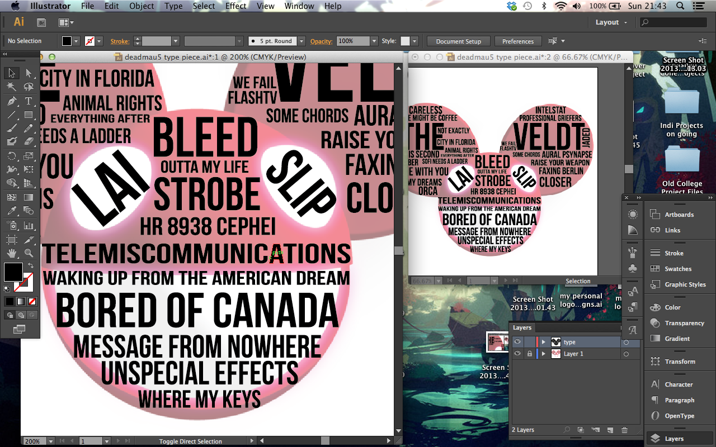
Task: Create new layer icon in Layers panel
Action: (x=610, y=430)
